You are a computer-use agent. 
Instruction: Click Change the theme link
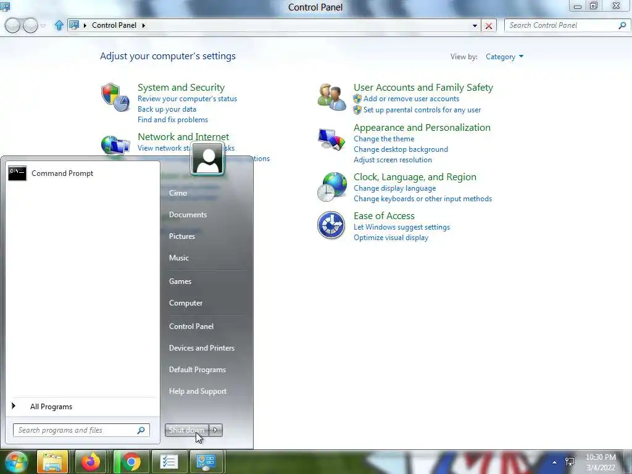click(384, 139)
